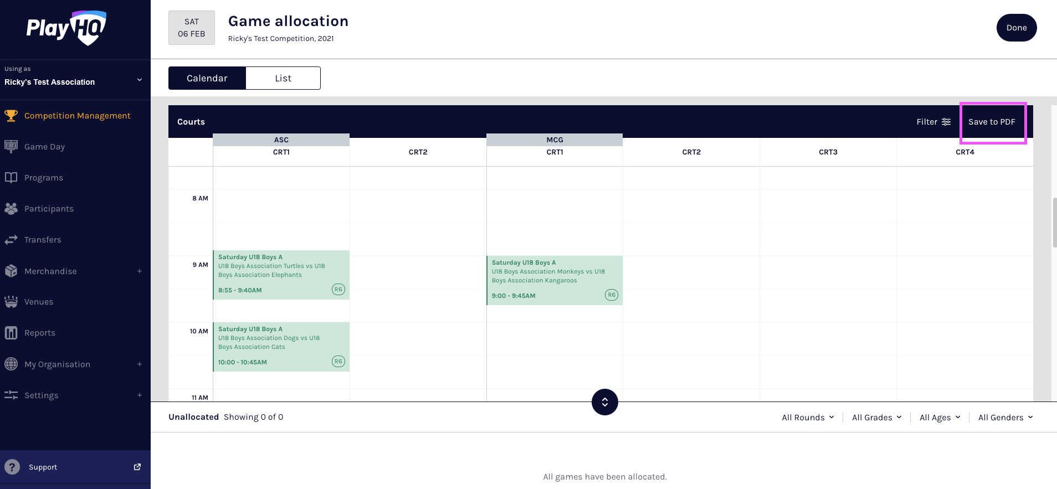Image resolution: width=1057 pixels, height=489 pixels.
Task: Switch to Calendar view
Action: [207, 78]
